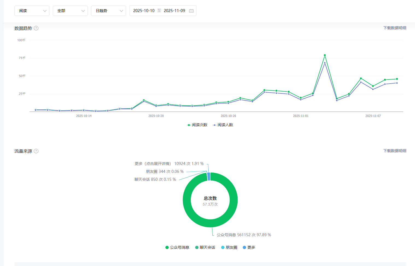
Task: Click end date 2025-11-09 field
Action: [x=174, y=11]
